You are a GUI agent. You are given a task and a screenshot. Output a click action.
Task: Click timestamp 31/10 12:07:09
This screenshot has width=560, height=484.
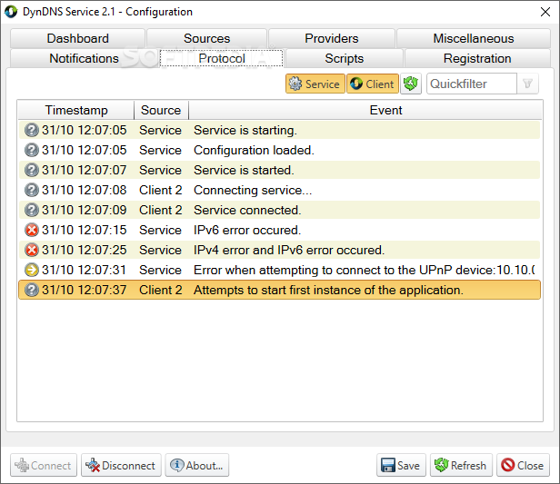tap(85, 210)
